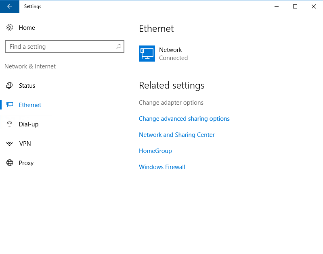Viewport: 323px width, 254px height.
Task: Click the Home gear icon
Action: click(10, 28)
